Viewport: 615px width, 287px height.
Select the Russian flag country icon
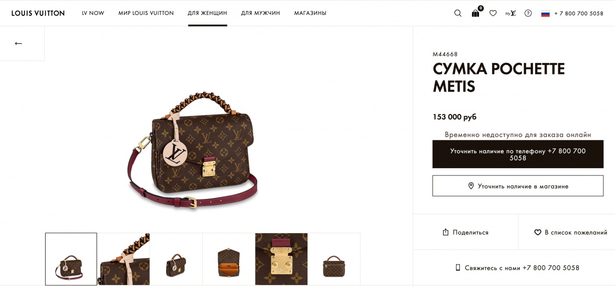(x=545, y=13)
